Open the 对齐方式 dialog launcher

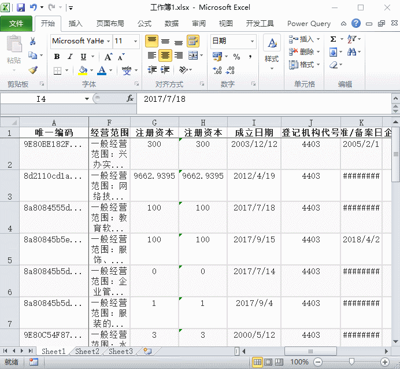tap(202, 84)
